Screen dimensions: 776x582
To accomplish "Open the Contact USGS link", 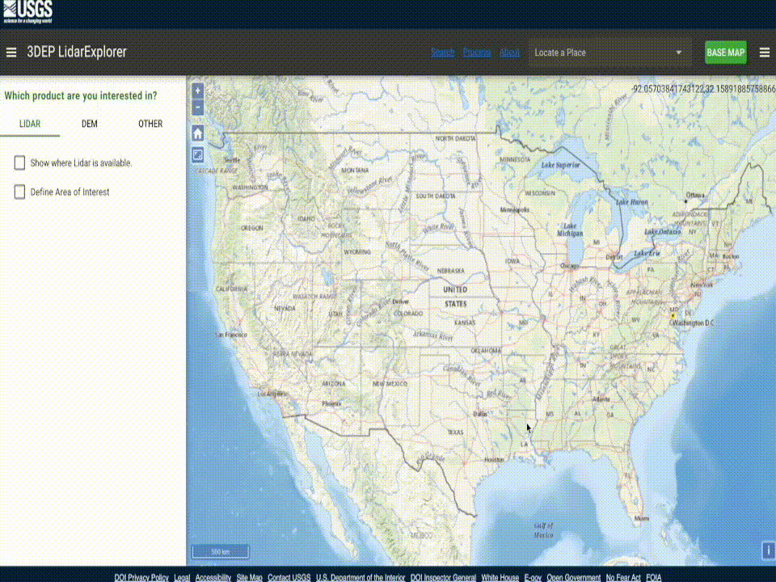I will (289, 577).
